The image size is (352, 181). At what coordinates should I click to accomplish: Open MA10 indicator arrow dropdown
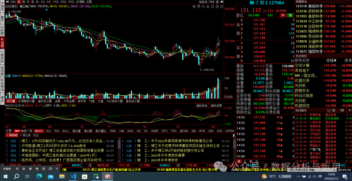pos(69,6)
